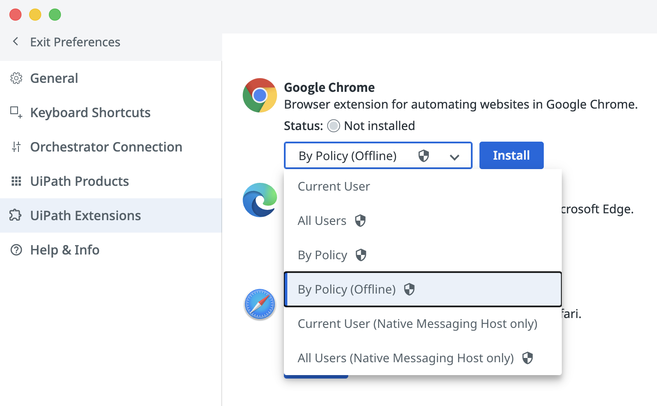Viewport: 657px width, 406px height.
Task: Click shield icon in highlighted By Policy (Offline) row
Action: point(410,289)
